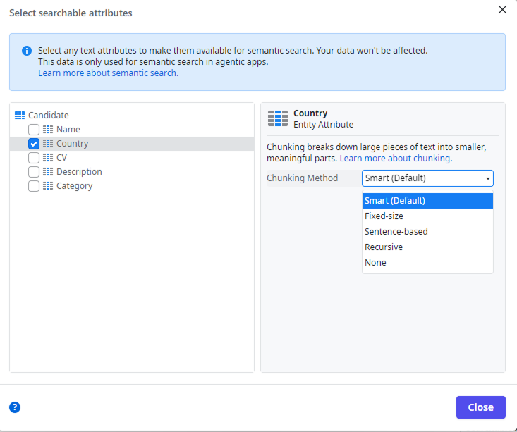Click the large Country entity attribute icon
This screenshot has height=432, width=517.
278,118
